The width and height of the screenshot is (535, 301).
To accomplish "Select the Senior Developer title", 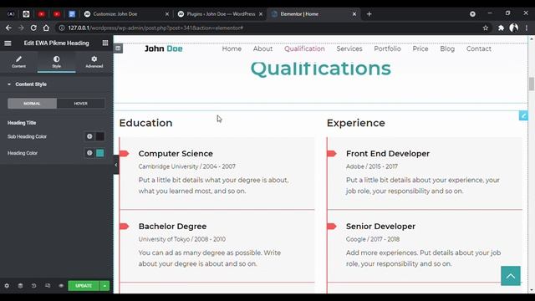I will point(380,227).
